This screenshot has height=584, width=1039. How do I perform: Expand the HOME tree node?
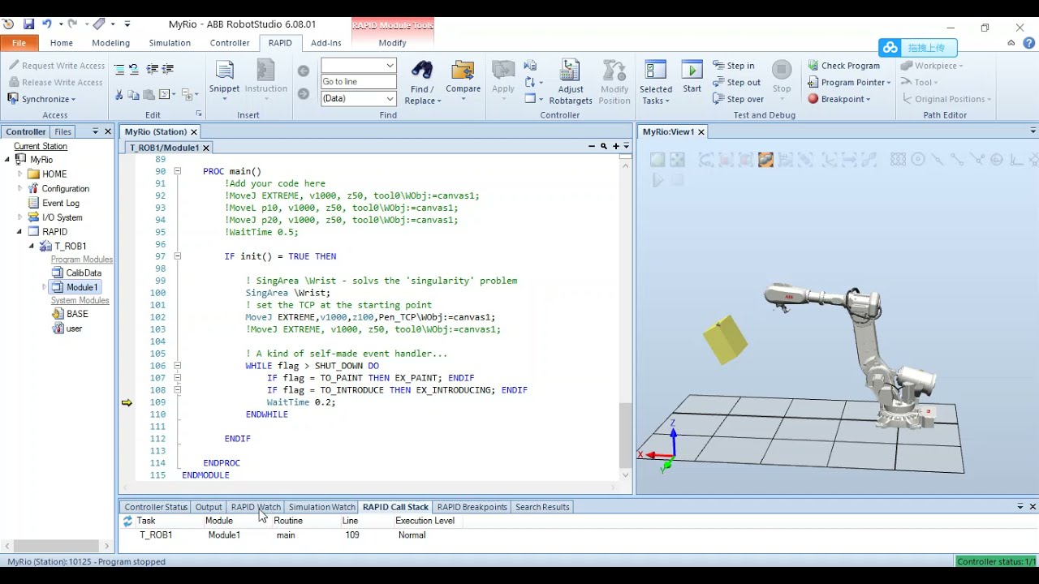(20, 174)
